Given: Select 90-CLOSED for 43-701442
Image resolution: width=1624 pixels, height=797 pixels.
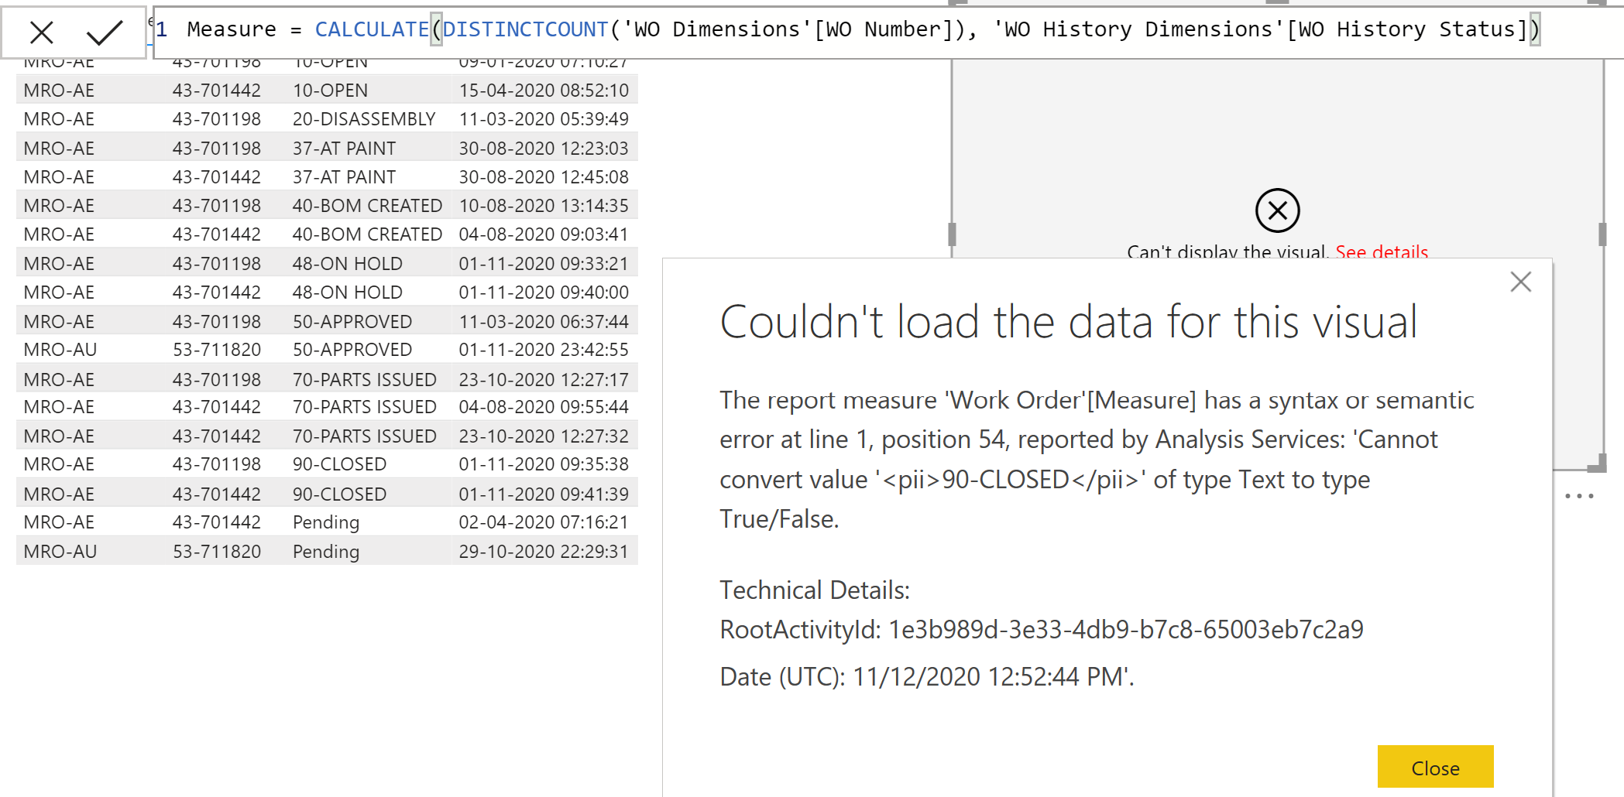Looking at the screenshot, I should [339, 494].
